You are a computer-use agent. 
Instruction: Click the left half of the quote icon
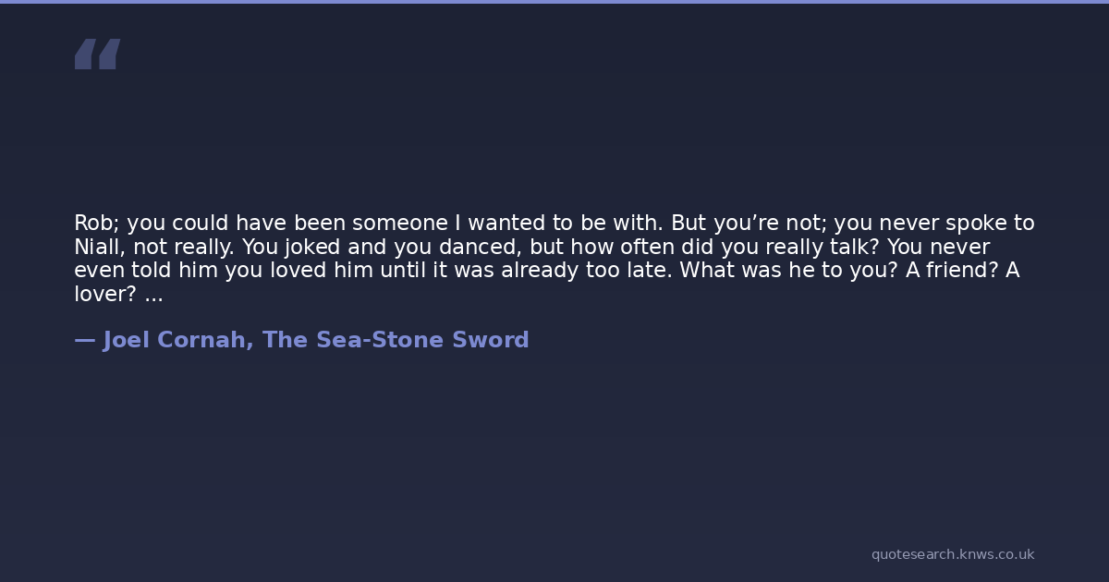click(85, 54)
